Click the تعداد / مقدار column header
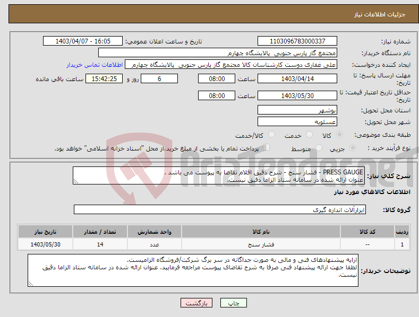 click(x=100, y=232)
